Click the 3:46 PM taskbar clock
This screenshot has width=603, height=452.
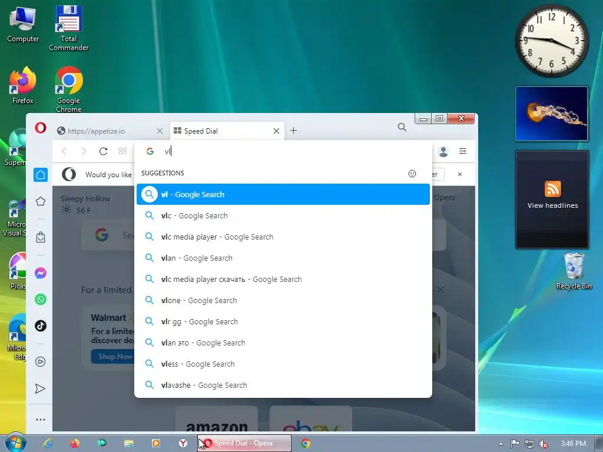[x=573, y=444]
